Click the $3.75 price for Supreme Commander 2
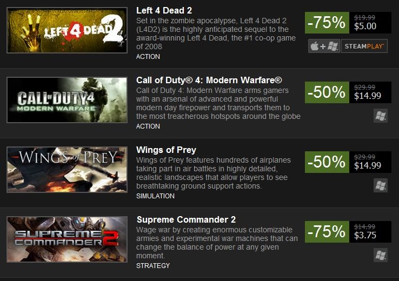Image resolution: width=399 pixels, height=281 pixels. click(x=365, y=235)
